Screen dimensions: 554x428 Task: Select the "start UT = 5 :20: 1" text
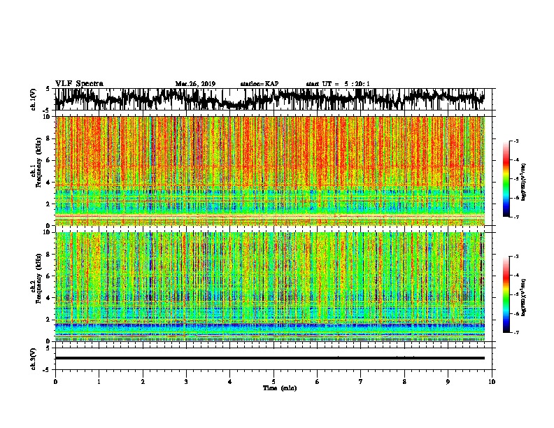(338, 84)
